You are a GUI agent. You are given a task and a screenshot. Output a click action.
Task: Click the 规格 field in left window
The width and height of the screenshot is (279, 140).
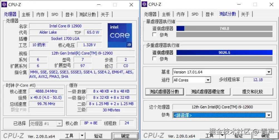(x=82, y=53)
